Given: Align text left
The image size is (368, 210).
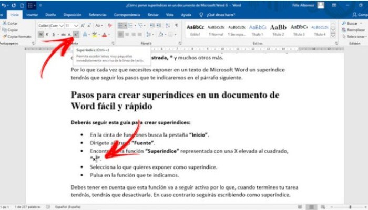Looking at the screenshot, I should pyautogui.click(x=120, y=35).
